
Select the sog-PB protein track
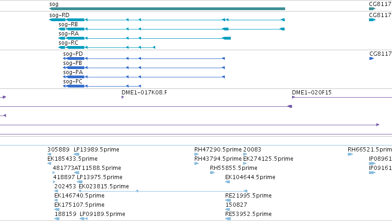tap(144, 68)
